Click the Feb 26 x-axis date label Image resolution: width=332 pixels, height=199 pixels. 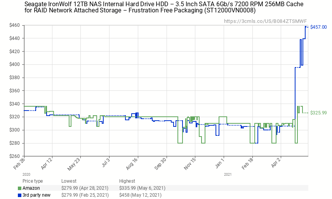[19, 163]
